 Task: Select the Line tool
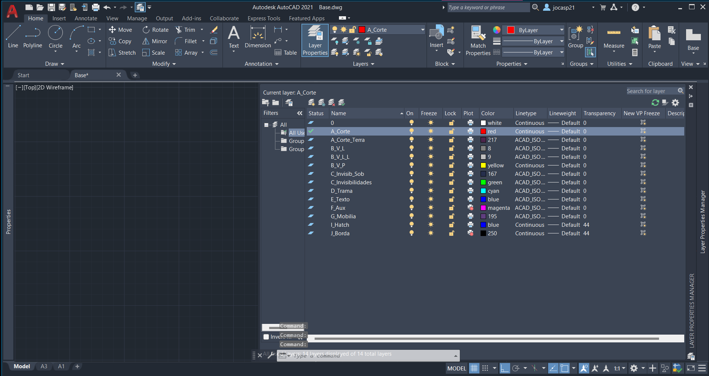tap(13, 37)
